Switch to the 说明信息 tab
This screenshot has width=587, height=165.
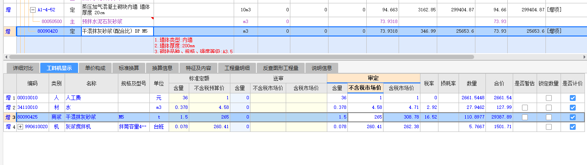322,68
